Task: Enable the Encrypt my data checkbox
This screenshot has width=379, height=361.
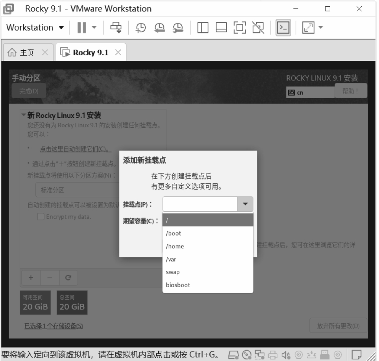Action: (x=41, y=217)
